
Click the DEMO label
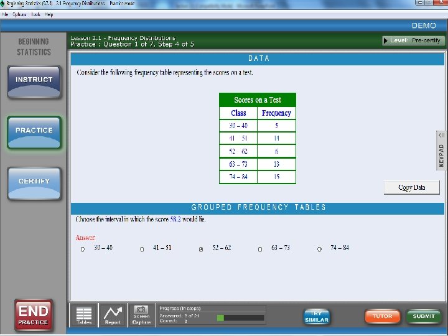(424, 26)
